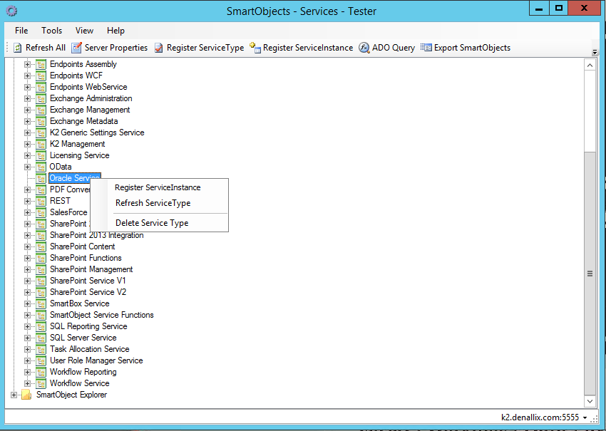Choose Refresh ServiceType from context menu

[x=159, y=203]
